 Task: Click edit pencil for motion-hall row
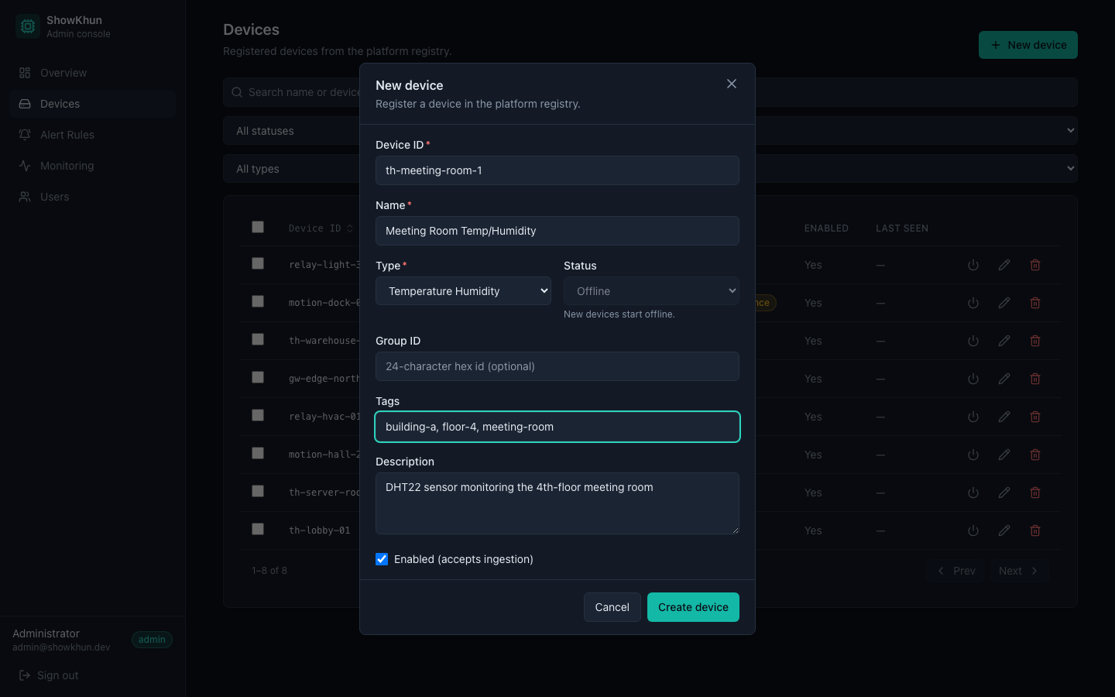[x=1004, y=455]
